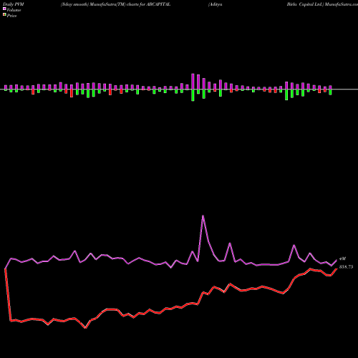The height and width of the screenshot is (358, 358).
Task: Click the '358.75' price end label
Action: (346, 267)
